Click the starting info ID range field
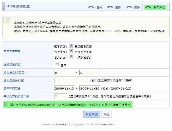172x131 pixels. click(x=64, y=73)
